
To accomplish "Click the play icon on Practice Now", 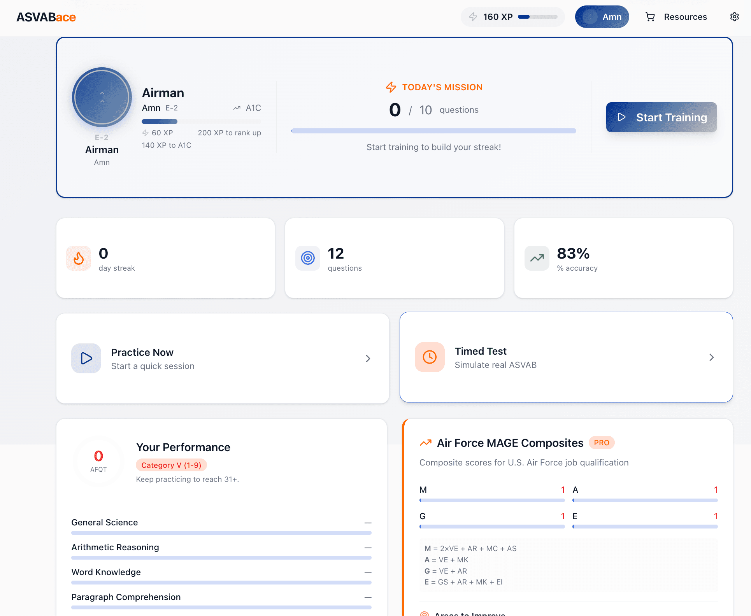I will click(x=86, y=358).
